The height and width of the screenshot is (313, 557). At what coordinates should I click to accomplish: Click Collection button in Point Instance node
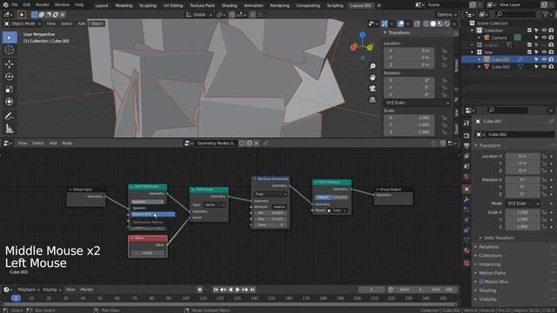coord(339,197)
